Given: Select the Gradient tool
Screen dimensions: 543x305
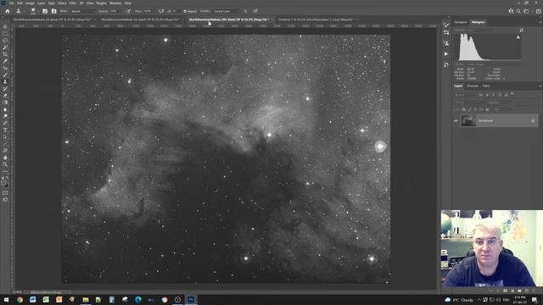Looking at the screenshot, I should point(5,103).
